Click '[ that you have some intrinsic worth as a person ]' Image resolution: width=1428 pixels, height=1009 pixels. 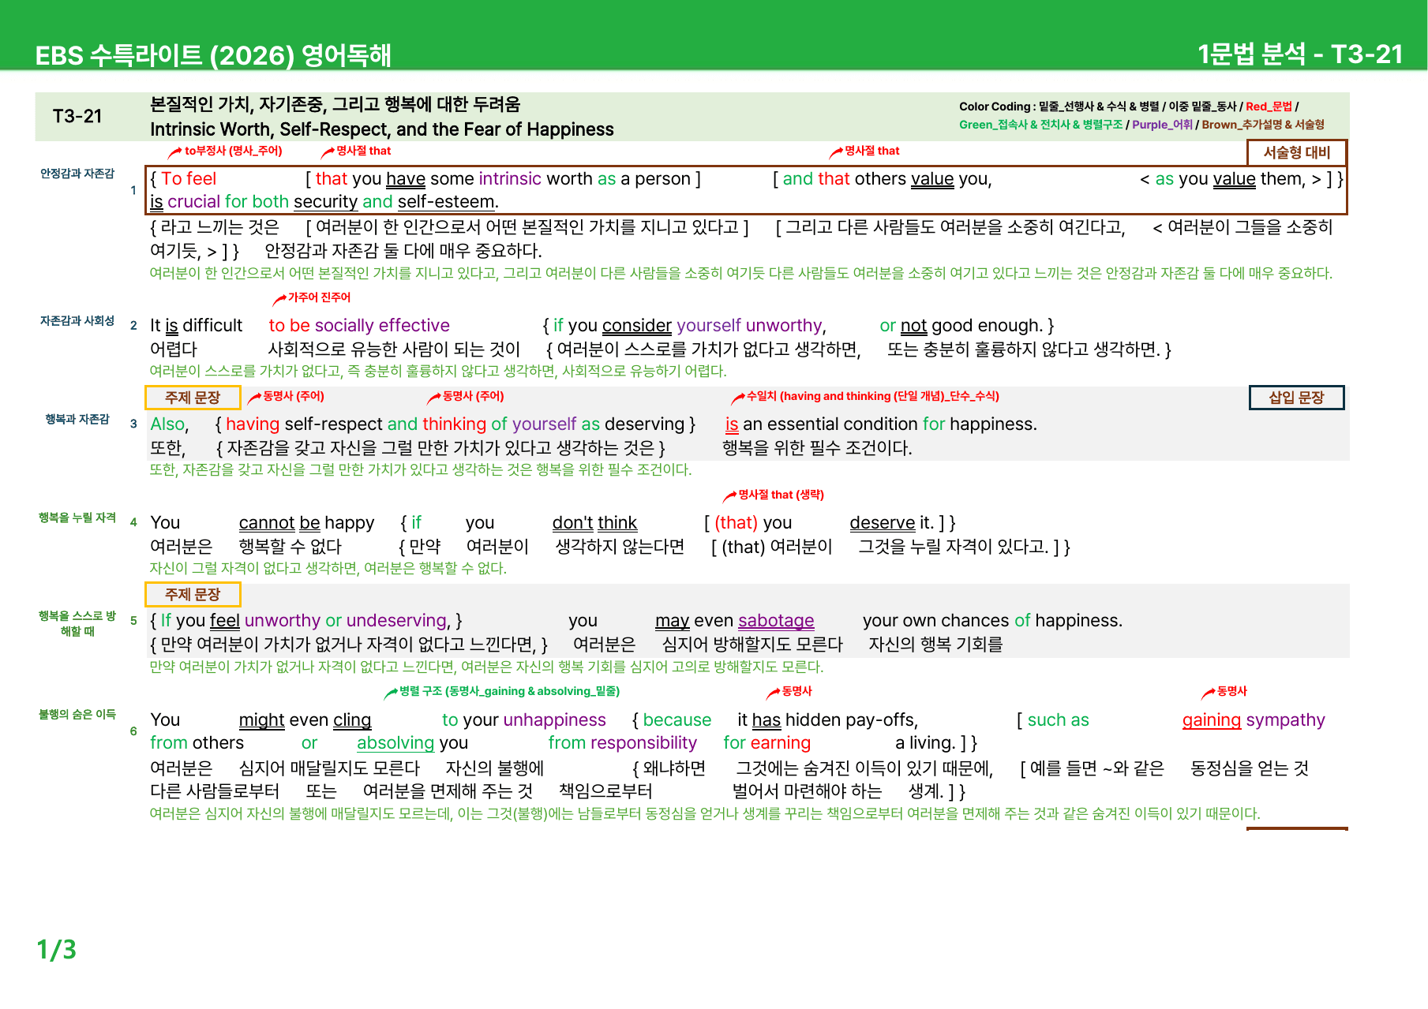point(503,179)
